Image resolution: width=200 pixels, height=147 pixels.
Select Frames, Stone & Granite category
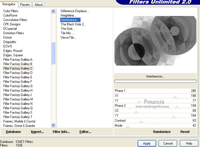19,126
